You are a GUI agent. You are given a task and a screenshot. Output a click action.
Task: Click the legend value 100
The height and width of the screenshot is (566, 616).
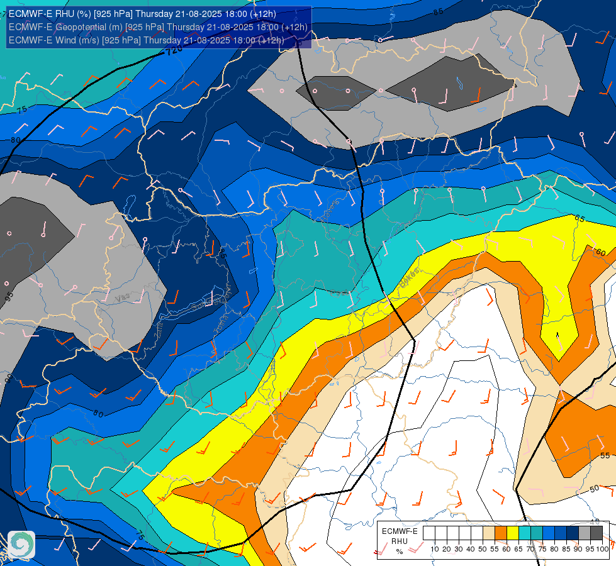tap(602, 549)
